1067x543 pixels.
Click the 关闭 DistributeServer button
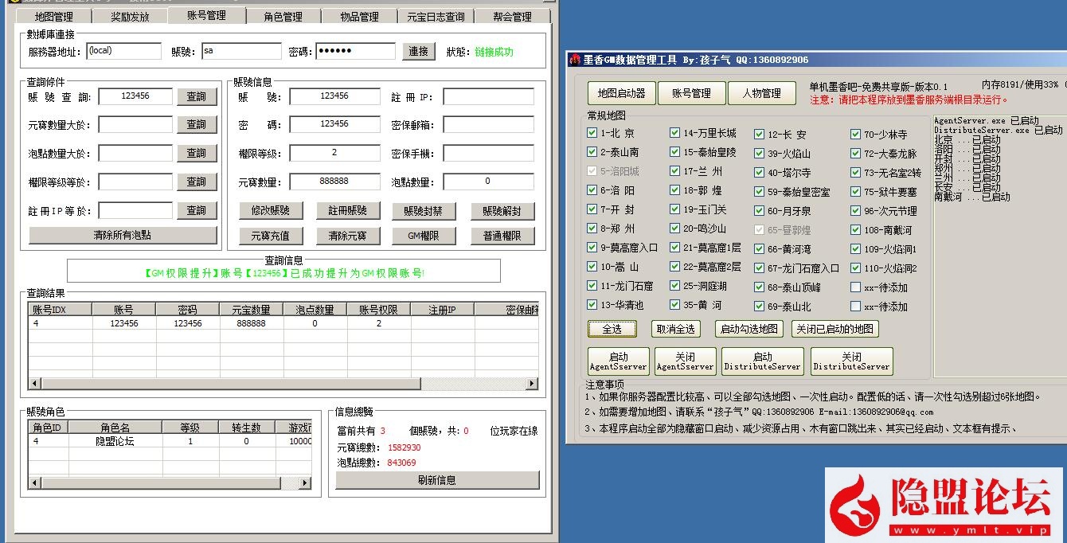851,361
